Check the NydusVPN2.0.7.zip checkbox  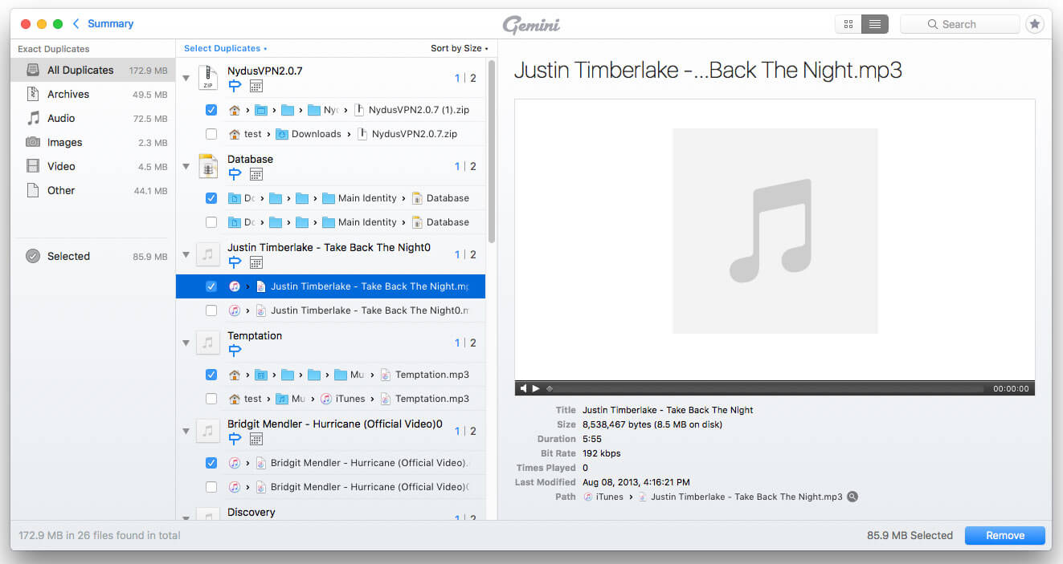(x=211, y=134)
